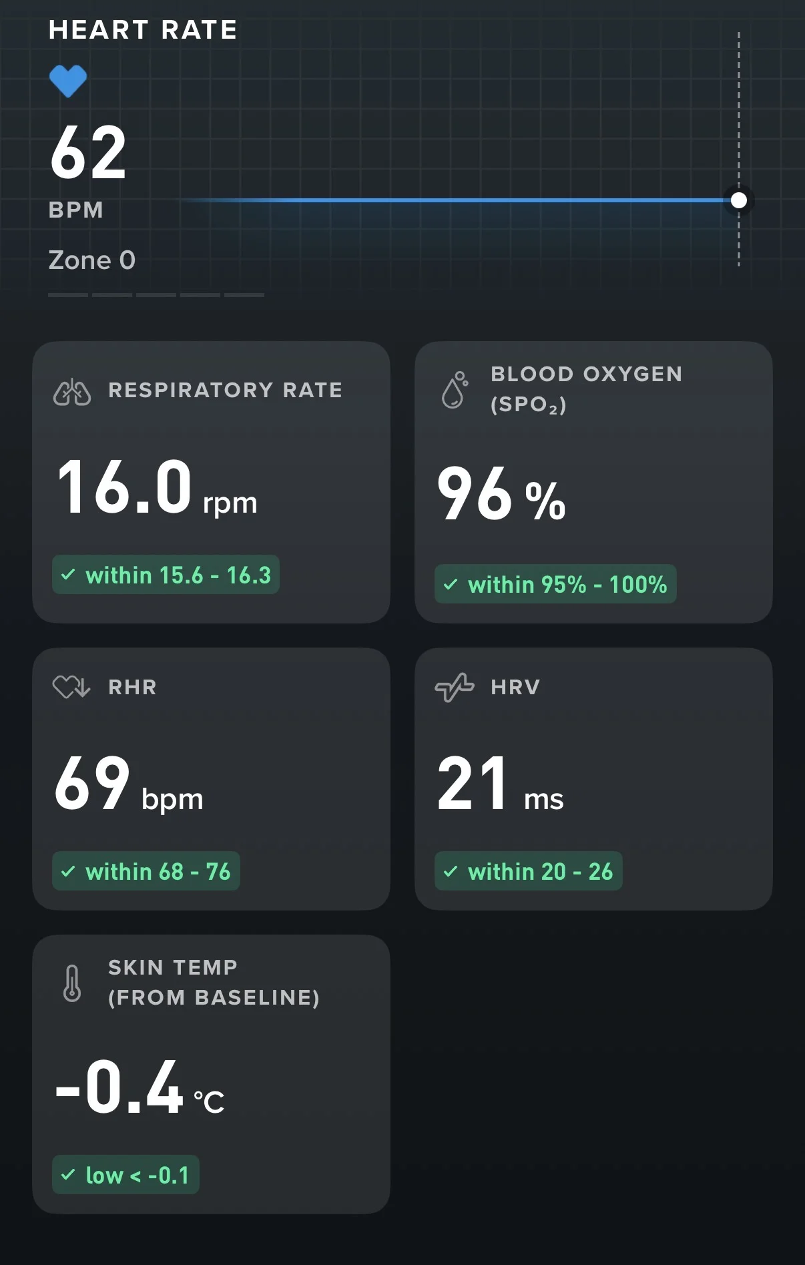
Task: Tap the heart-arrow RHR icon
Action: click(71, 687)
